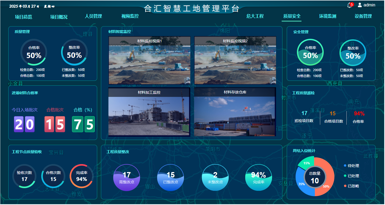
Task: Open the 危大工程 navigation item
Action: point(255,16)
